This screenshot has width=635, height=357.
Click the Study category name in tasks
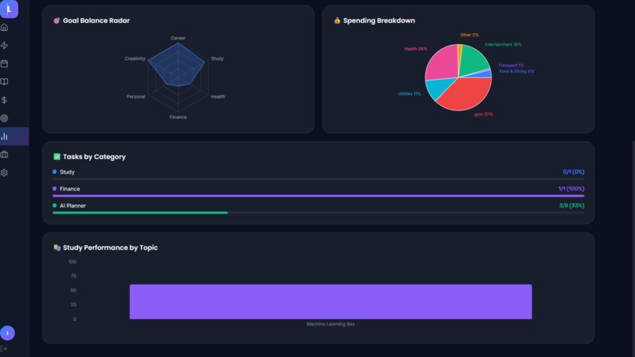click(67, 173)
